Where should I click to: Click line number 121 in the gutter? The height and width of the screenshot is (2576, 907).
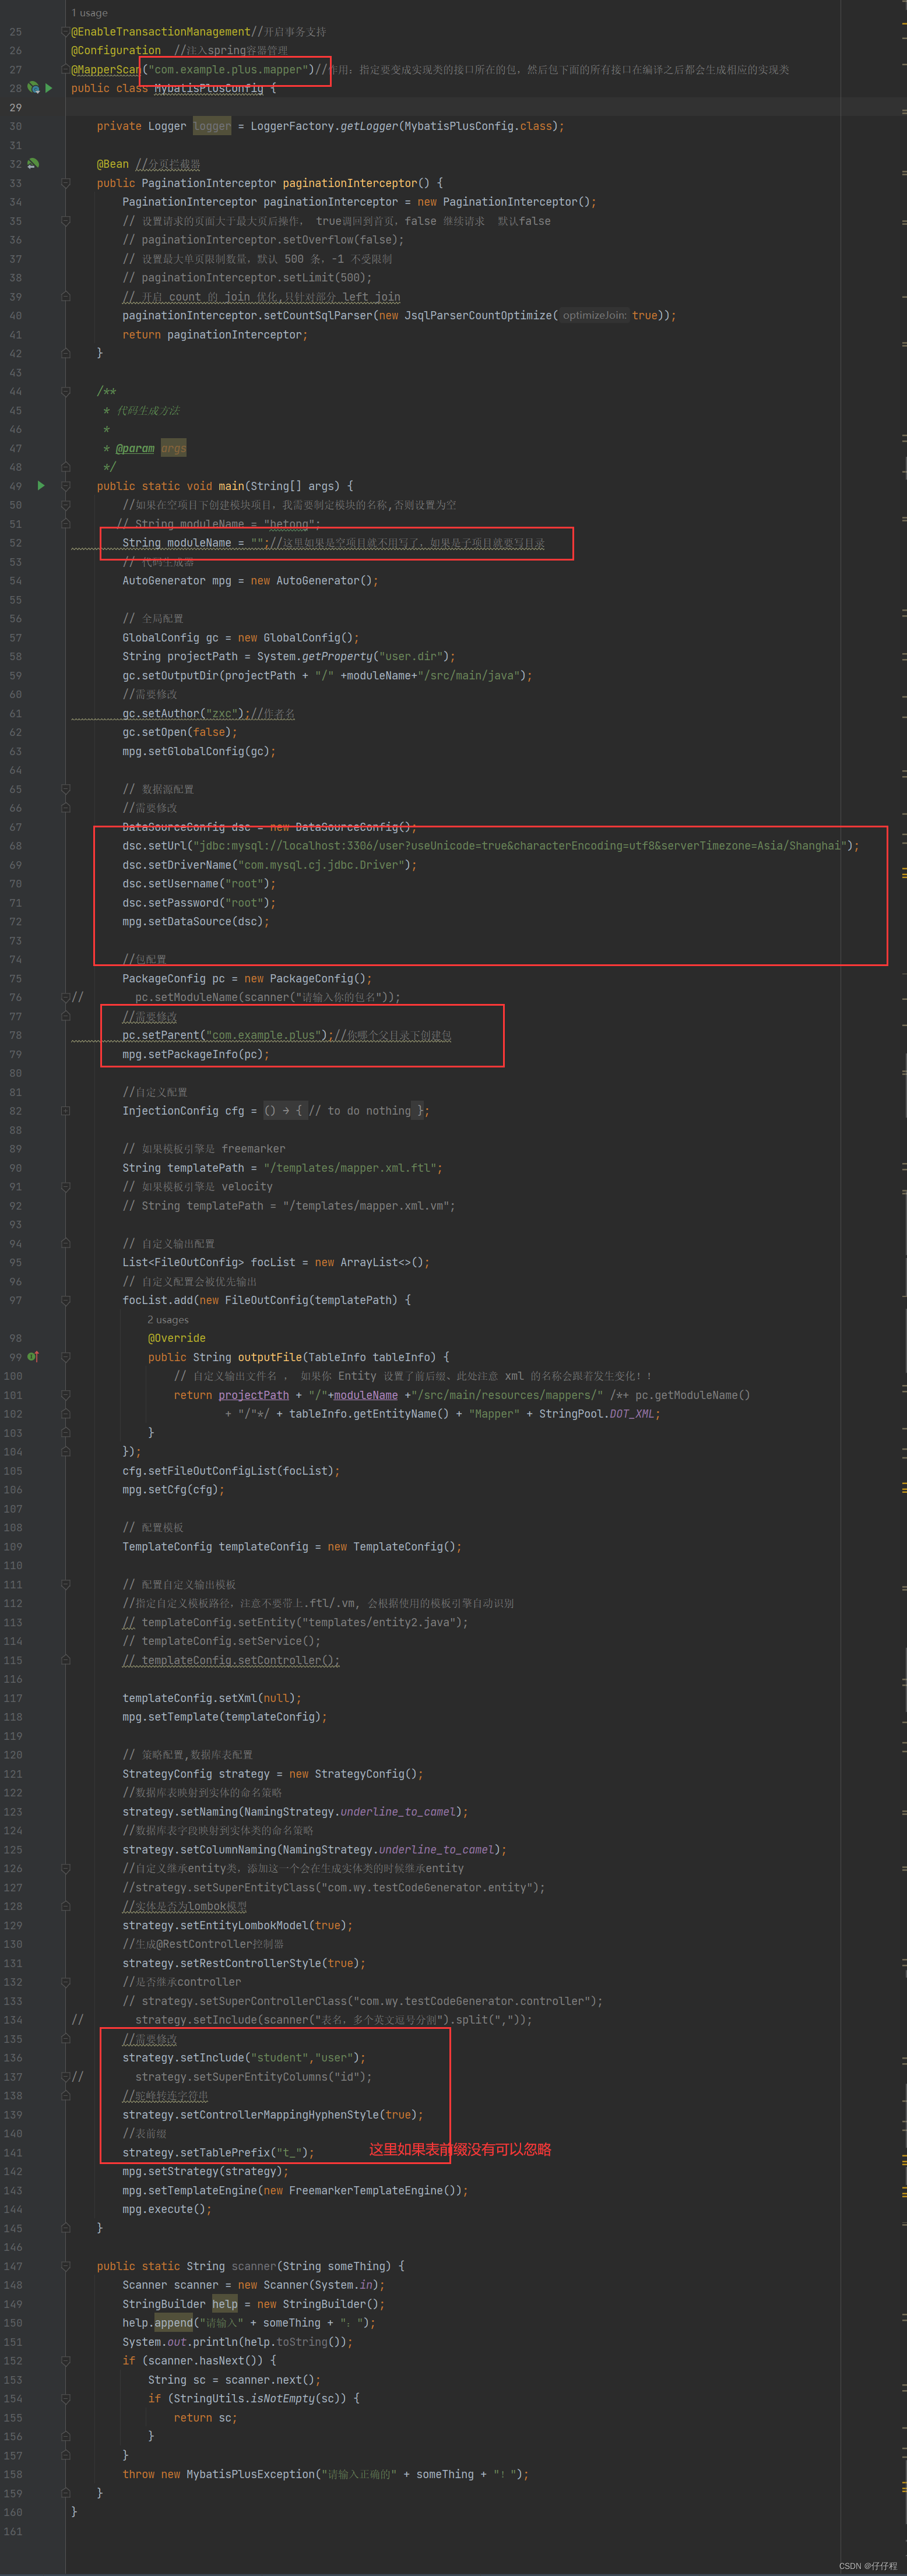tap(13, 1774)
